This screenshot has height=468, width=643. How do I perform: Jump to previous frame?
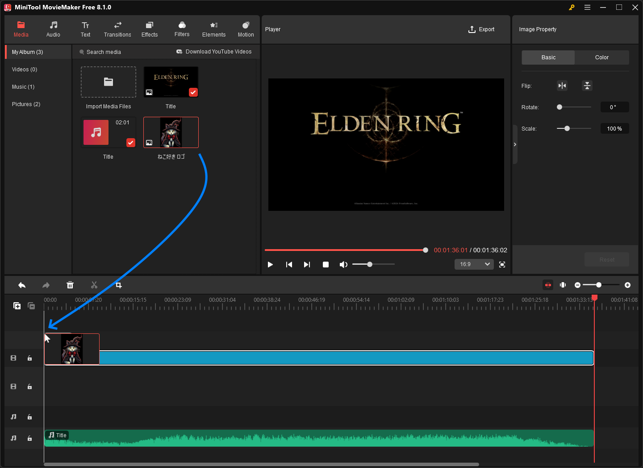(x=289, y=264)
